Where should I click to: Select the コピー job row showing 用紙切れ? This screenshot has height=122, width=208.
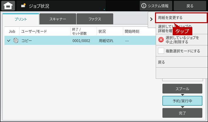click(x=80, y=40)
